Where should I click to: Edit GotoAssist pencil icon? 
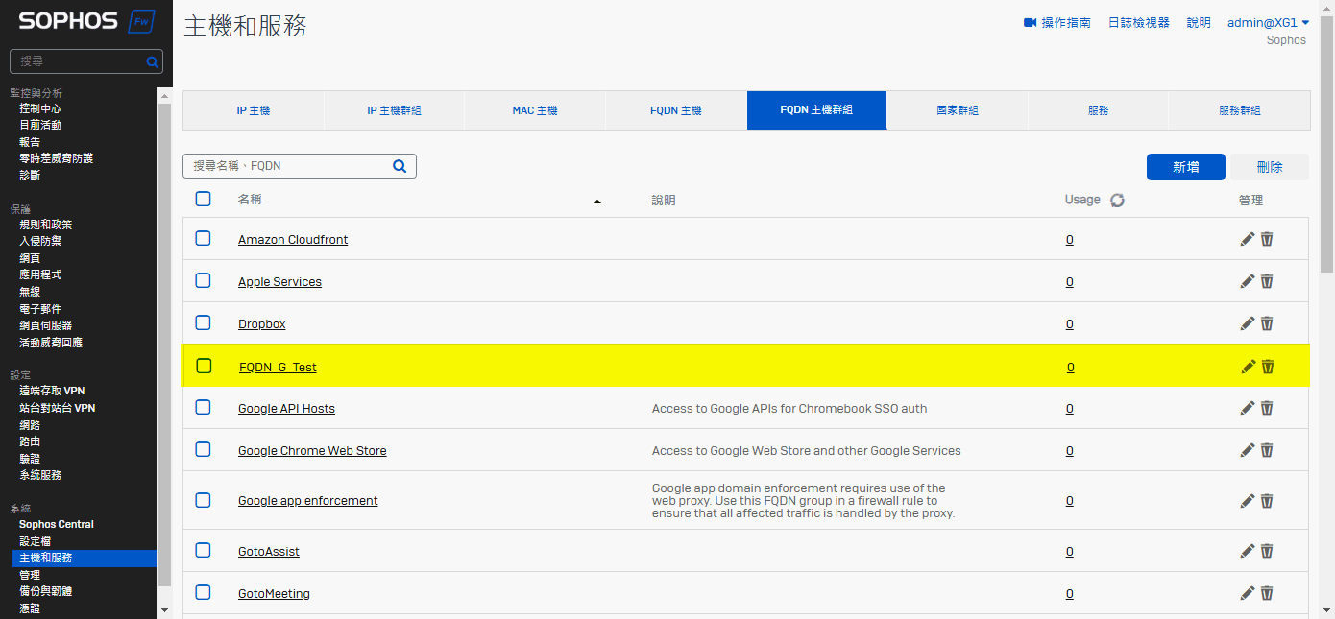tap(1248, 551)
